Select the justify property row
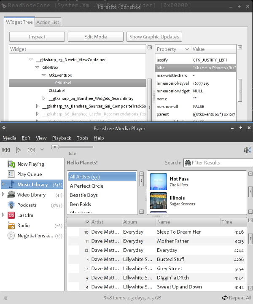Viewport: 253px width, 304px height. 196,60
